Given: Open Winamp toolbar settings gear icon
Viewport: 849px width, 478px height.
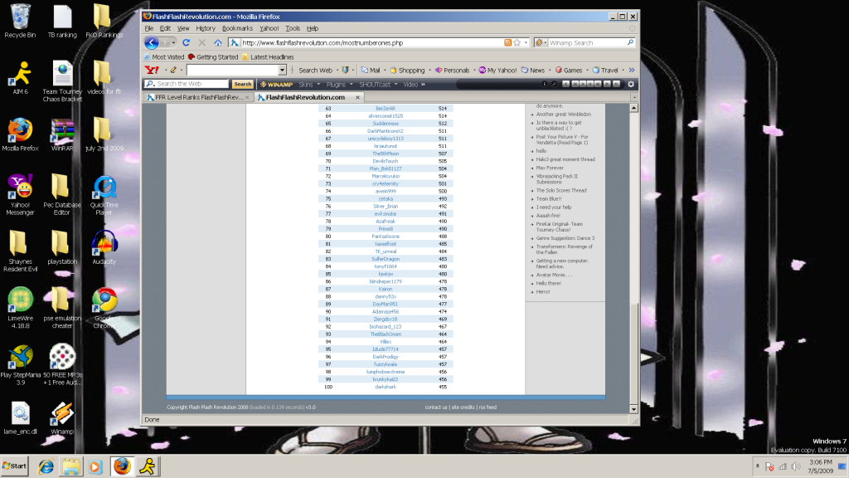Looking at the screenshot, I should [631, 84].
